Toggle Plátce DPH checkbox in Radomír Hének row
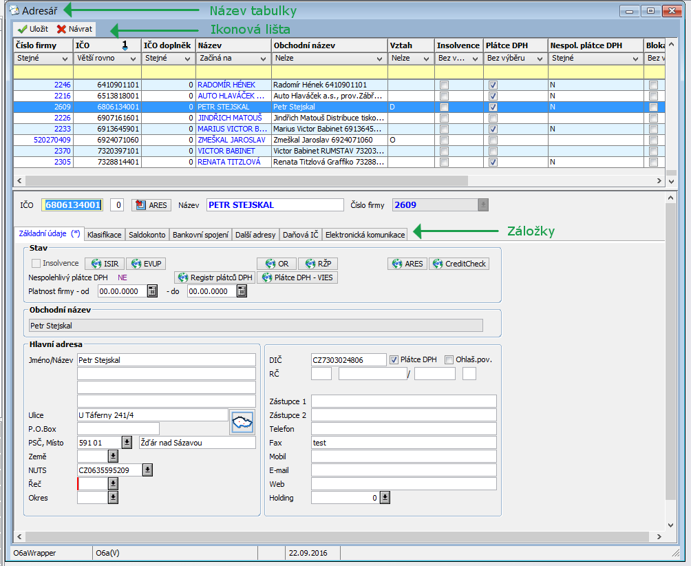This screenshot has width=691, height=566. [492, 85]
